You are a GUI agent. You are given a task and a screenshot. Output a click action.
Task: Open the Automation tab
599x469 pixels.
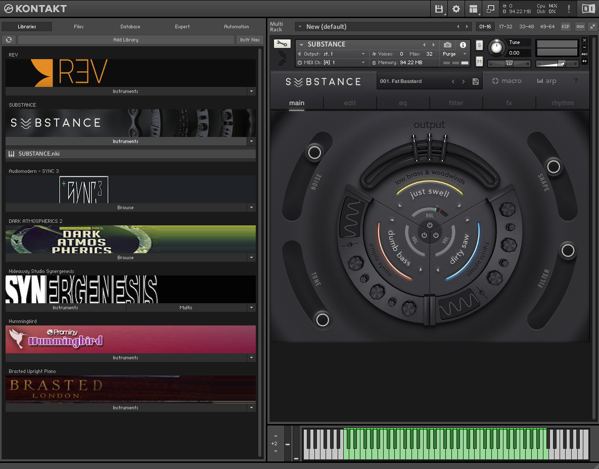coord(237,27)
